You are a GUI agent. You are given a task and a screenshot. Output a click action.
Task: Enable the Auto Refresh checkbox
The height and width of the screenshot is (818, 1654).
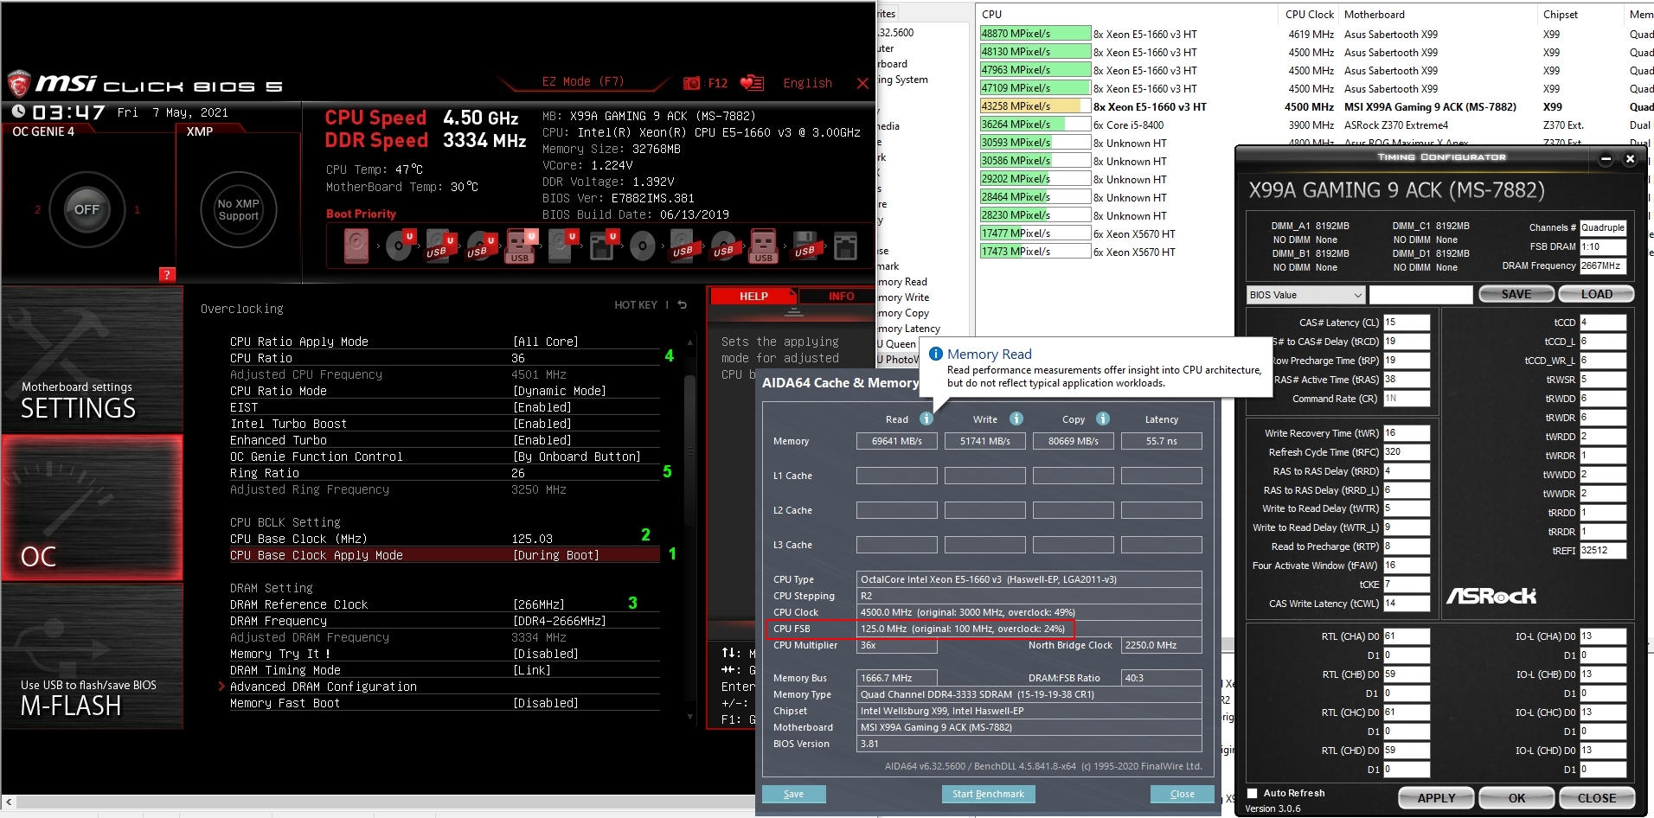[1252, 793]
